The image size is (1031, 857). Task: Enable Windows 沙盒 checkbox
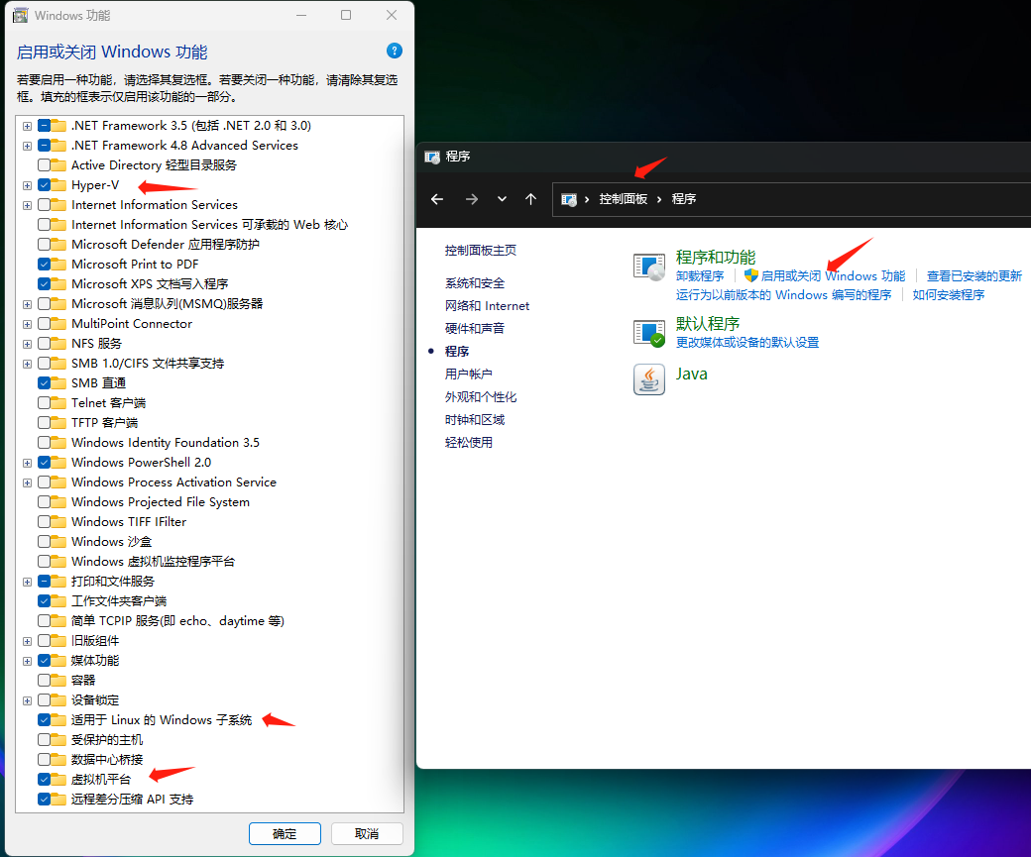click(x=44, y=542)
